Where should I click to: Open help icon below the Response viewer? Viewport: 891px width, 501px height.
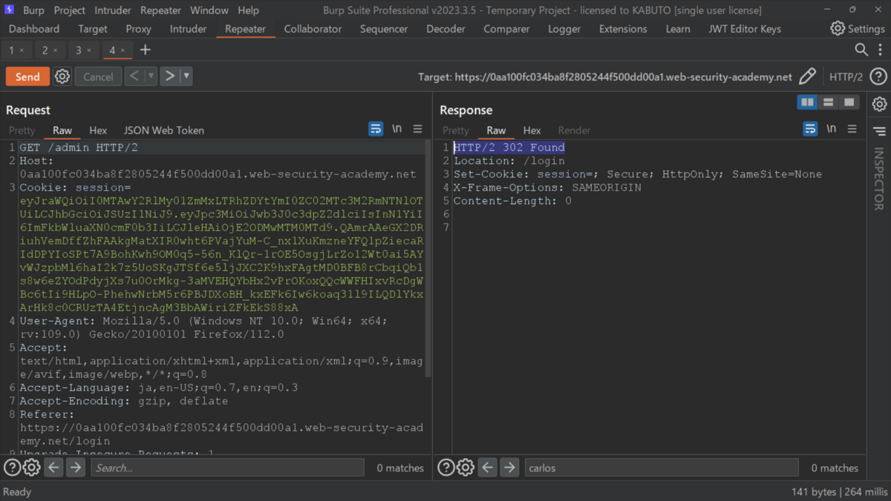(x=446, y=468)
